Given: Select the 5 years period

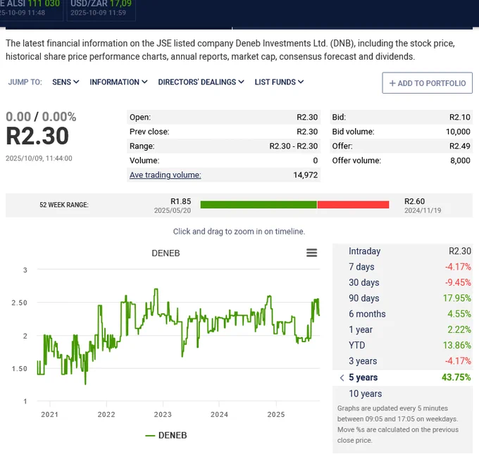Looking at the screenshot, I should 363,377.
